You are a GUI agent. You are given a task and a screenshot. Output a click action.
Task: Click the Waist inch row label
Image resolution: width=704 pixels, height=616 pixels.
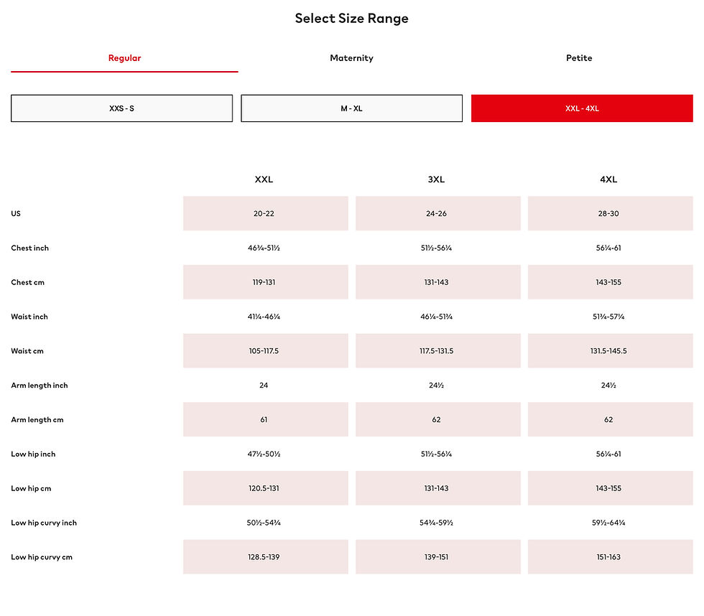coord(29,317)
